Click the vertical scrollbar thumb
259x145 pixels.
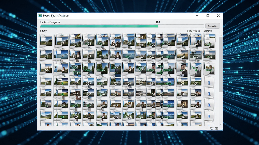[x=221, y=64]
